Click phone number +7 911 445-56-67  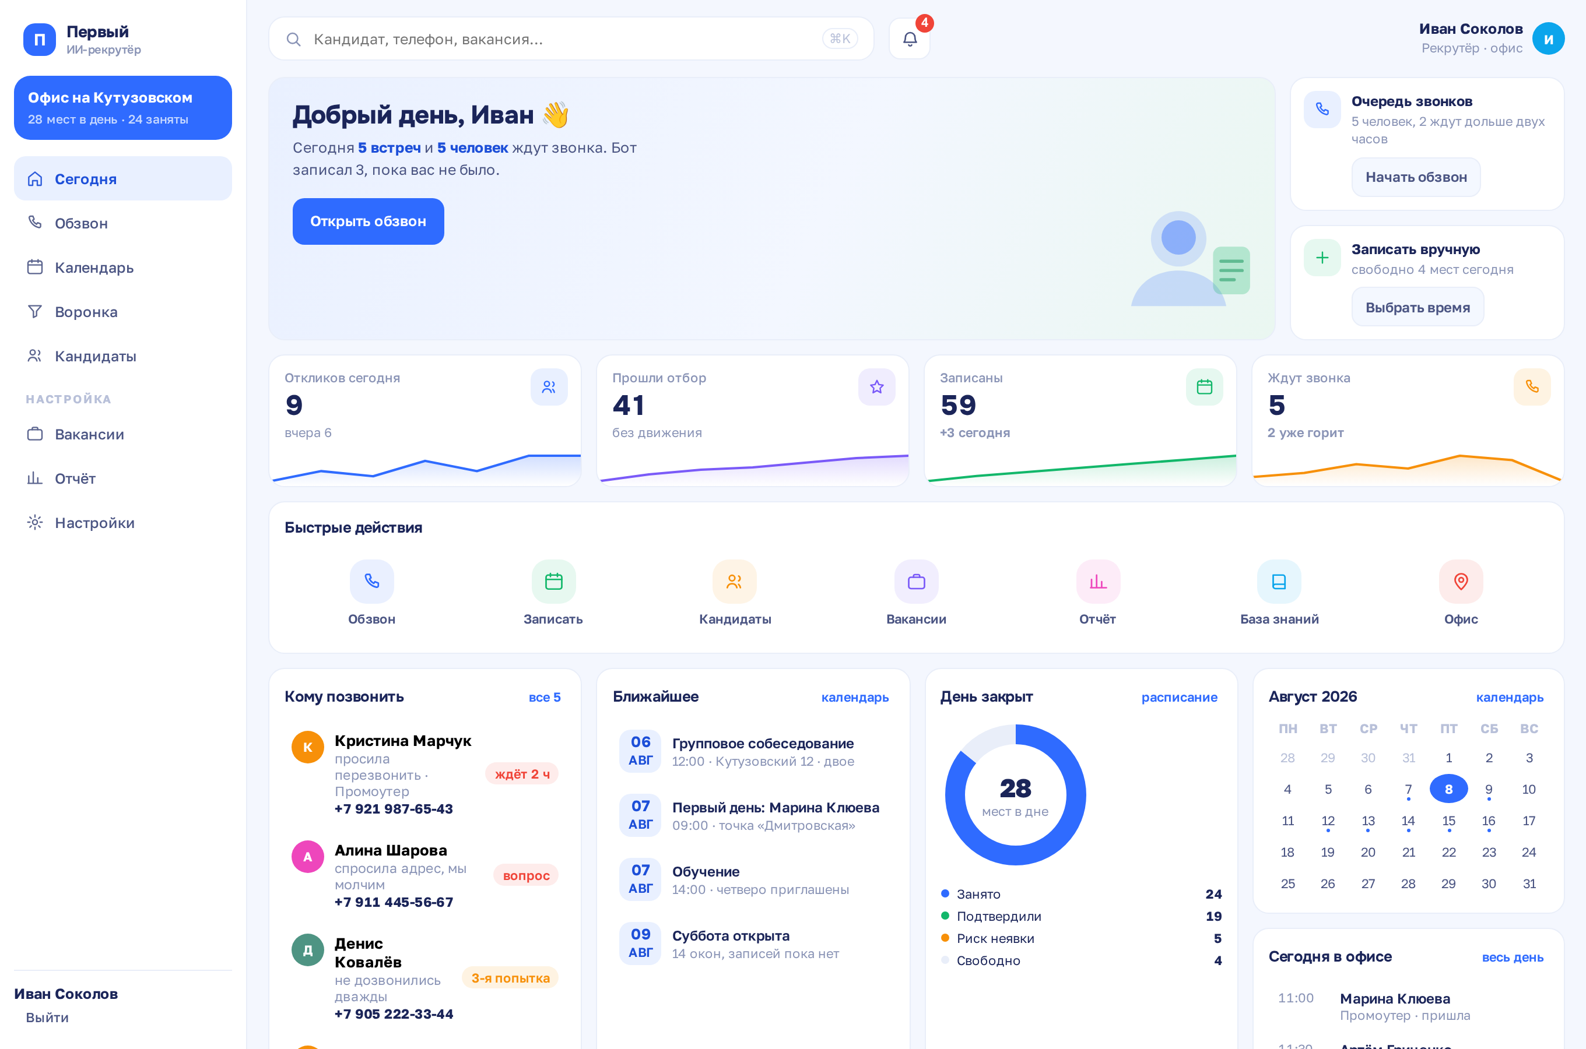(394, 902)
